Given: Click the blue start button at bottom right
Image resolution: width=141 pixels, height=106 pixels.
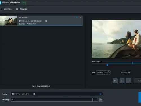Looking at the screenshot, I should [140, 97].
